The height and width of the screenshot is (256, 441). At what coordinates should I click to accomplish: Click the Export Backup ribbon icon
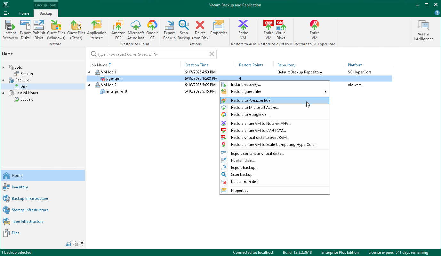pos(169,30)
